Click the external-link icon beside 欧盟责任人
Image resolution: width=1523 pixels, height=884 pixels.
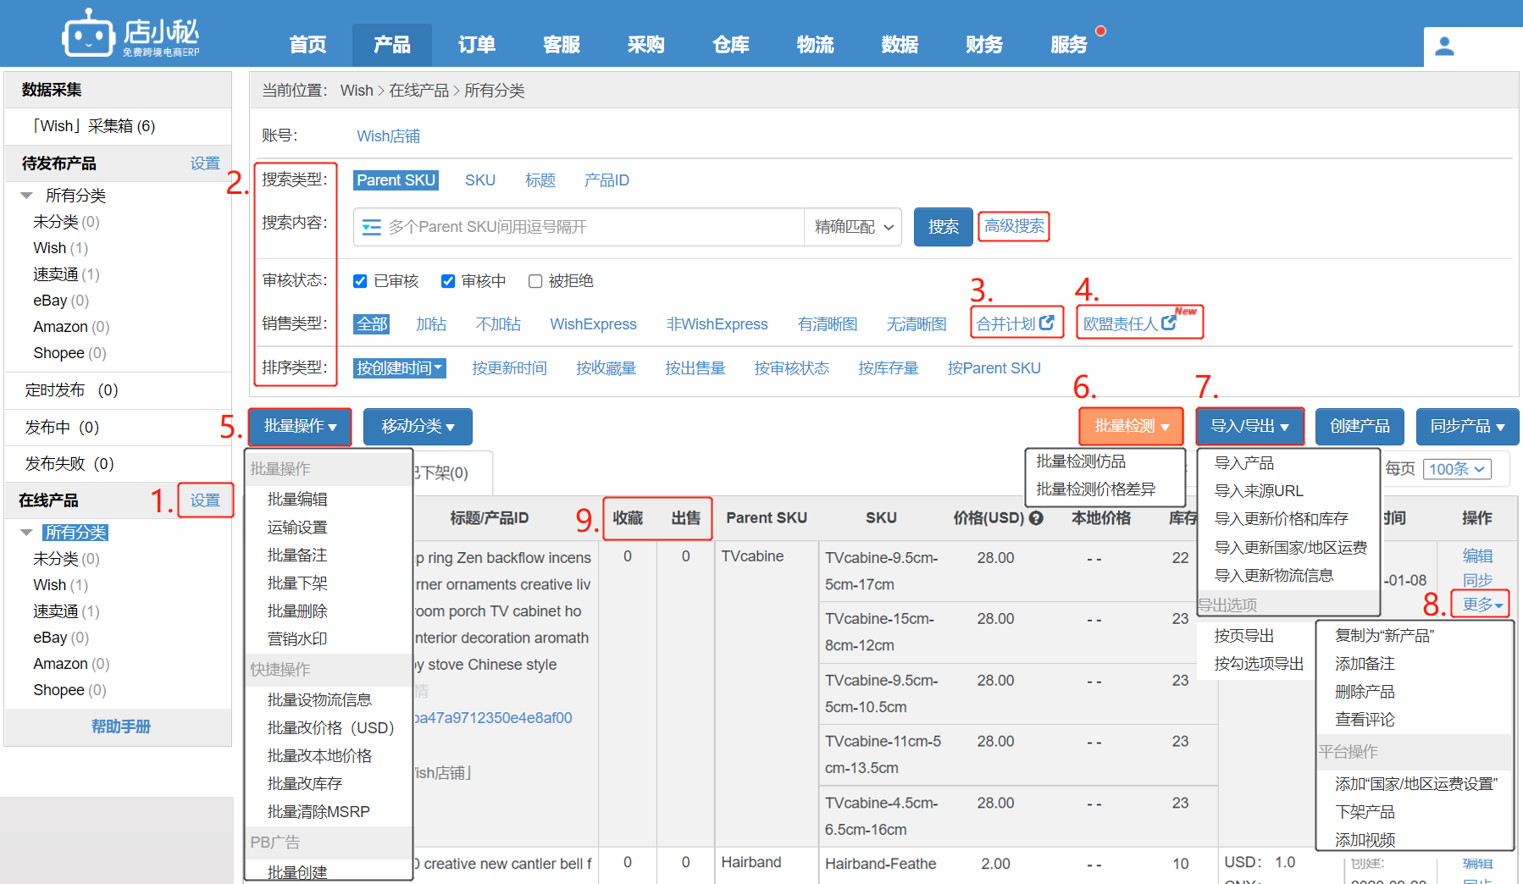(1169, 323)
